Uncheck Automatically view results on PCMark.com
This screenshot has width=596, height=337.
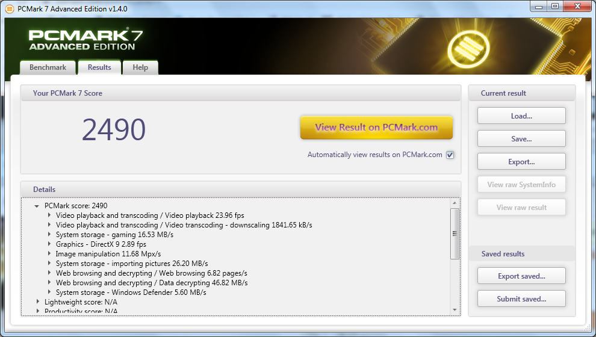click(450, 155)
